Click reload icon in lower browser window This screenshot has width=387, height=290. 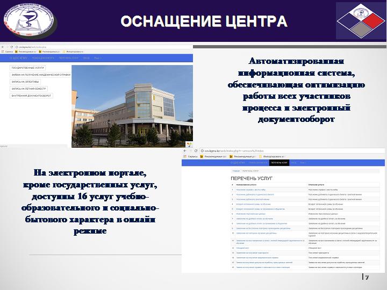(196, 151)
